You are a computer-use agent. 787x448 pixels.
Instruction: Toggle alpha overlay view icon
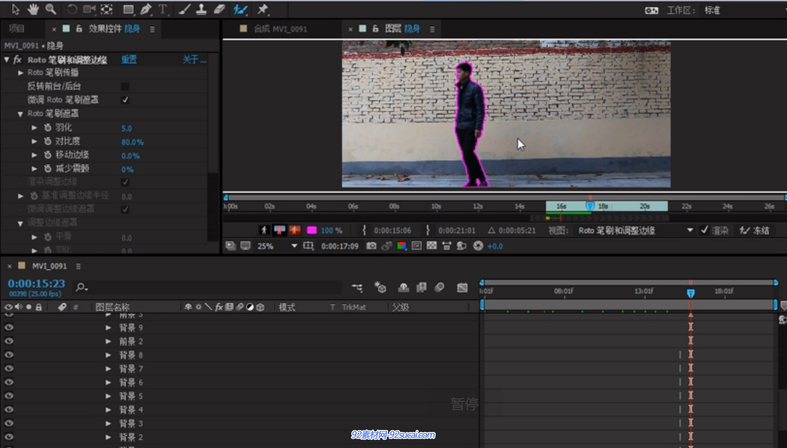294,230
